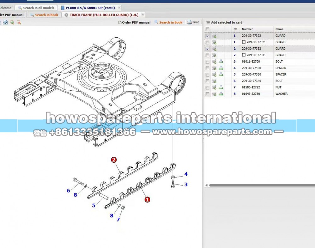
Task: Click Add selected to cart
Action: coord(224,22)
